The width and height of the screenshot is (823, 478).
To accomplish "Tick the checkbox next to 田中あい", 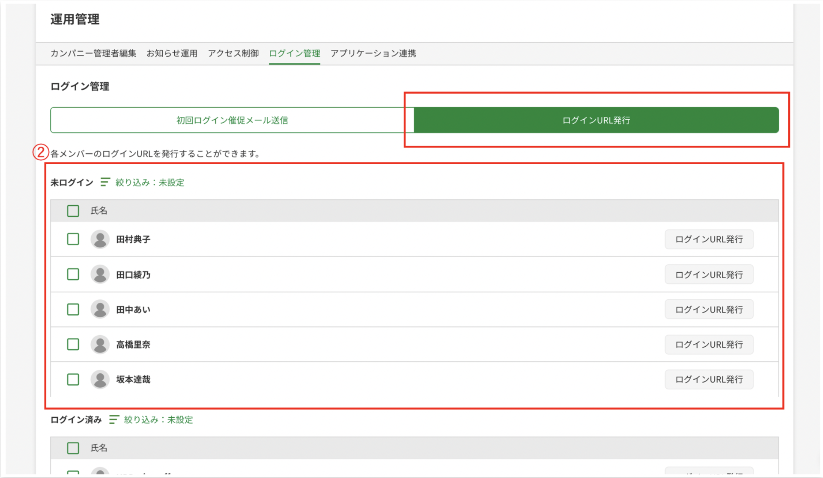I will tap(73, 310).
